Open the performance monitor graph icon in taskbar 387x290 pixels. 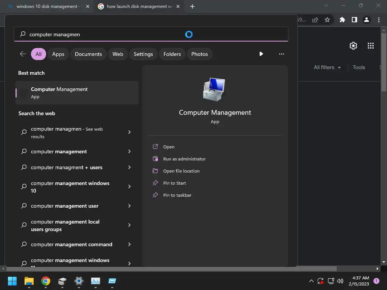coord(96,281)
